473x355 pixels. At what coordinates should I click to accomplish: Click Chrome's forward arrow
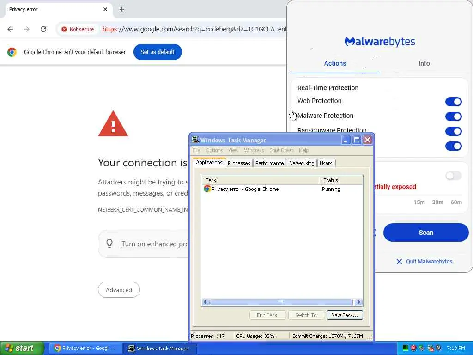click(x=27, y=29)
